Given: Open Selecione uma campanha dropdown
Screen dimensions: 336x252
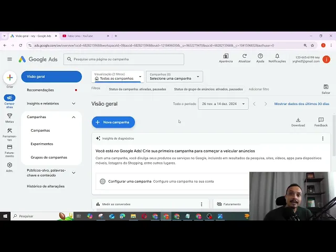Looking at the screenshot, I should 174,77.
